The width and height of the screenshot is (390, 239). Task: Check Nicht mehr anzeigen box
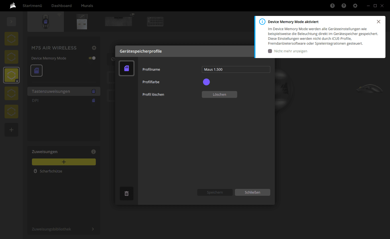pos(270,51)
